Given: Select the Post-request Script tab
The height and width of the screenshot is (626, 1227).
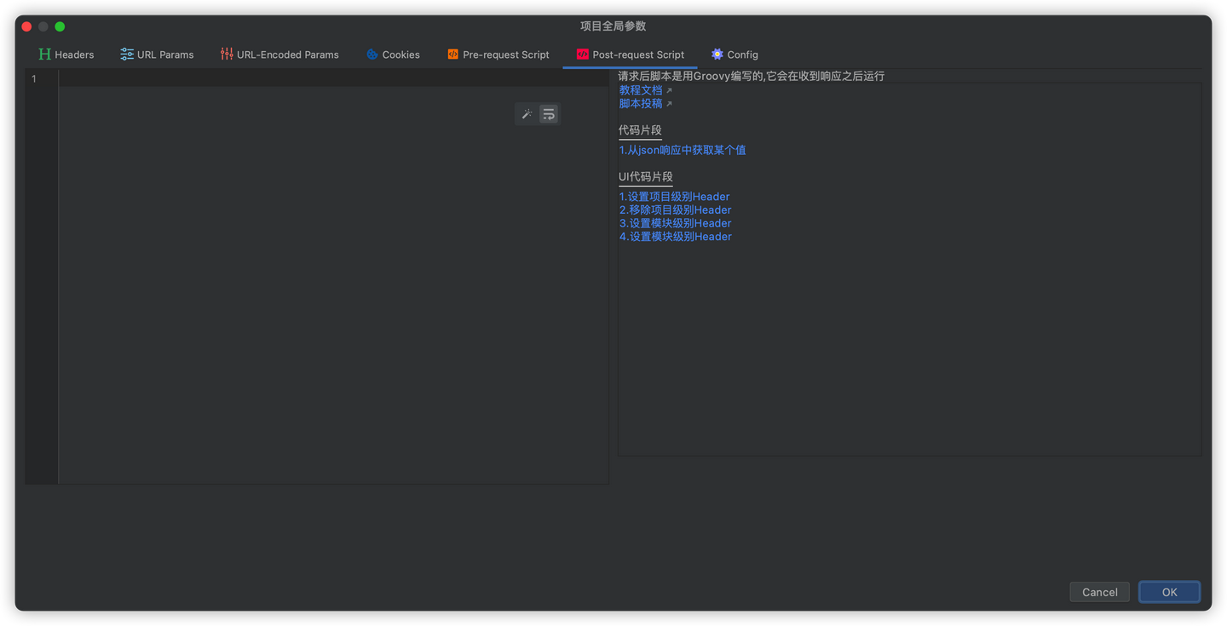Looking at the screenshot, I should click(x=631, y=55).
